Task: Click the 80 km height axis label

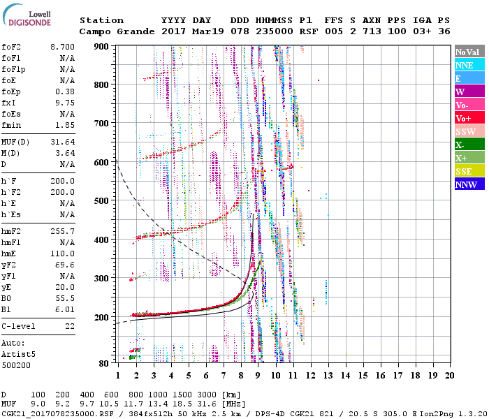Action: (x=104, y=363)
